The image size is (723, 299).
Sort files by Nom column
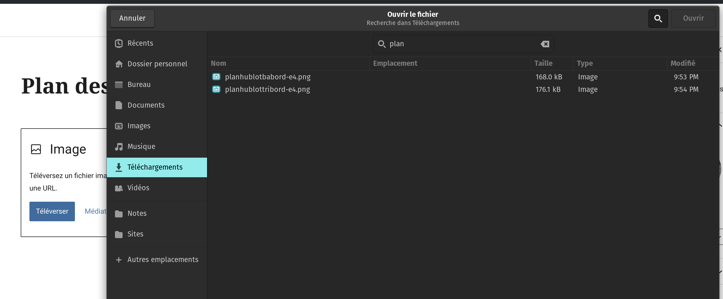pyautogui.click(x=288, y=64)
